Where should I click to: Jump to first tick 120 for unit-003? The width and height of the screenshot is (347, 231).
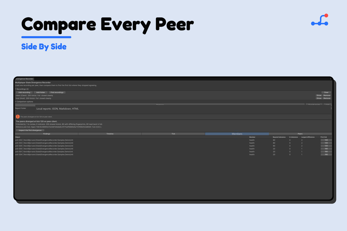point(326,143)
